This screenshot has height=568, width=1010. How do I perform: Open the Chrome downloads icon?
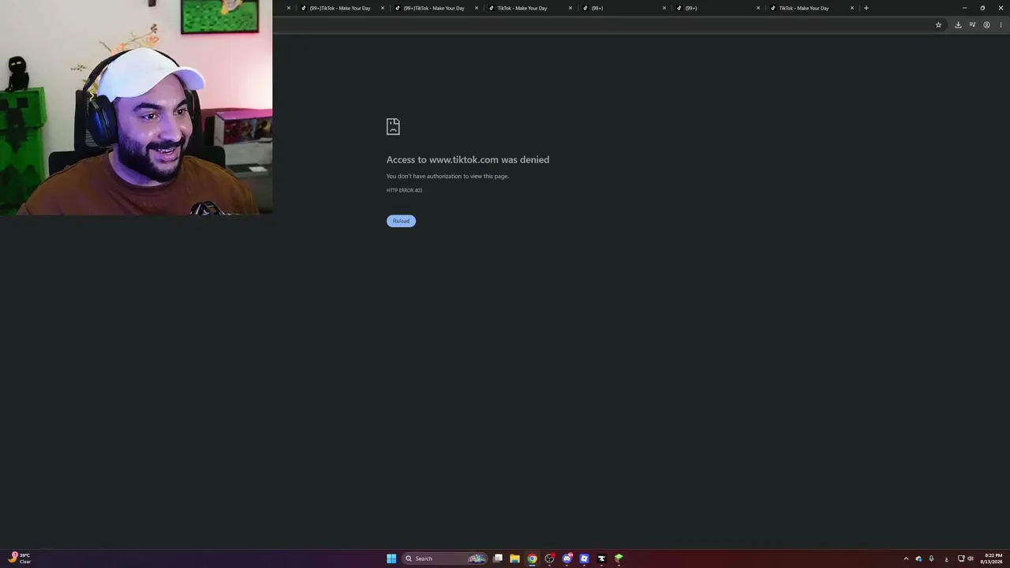[x=958, y=25]
